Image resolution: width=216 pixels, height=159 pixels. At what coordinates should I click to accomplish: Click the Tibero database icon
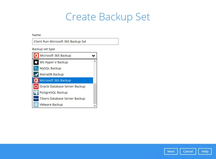click(36, 99)
